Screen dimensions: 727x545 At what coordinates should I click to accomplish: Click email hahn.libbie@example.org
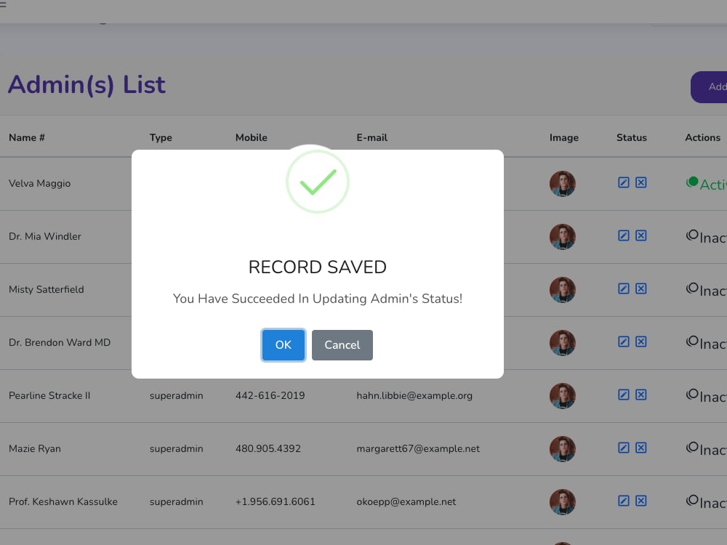[x=414, y=396]
